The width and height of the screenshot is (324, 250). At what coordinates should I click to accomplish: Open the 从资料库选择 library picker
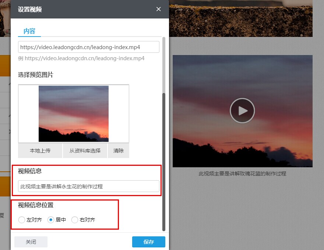click(85, 151)
